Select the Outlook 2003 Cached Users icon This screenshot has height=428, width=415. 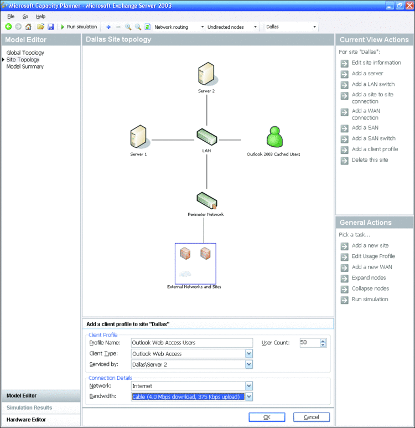(x=273, y=137)
